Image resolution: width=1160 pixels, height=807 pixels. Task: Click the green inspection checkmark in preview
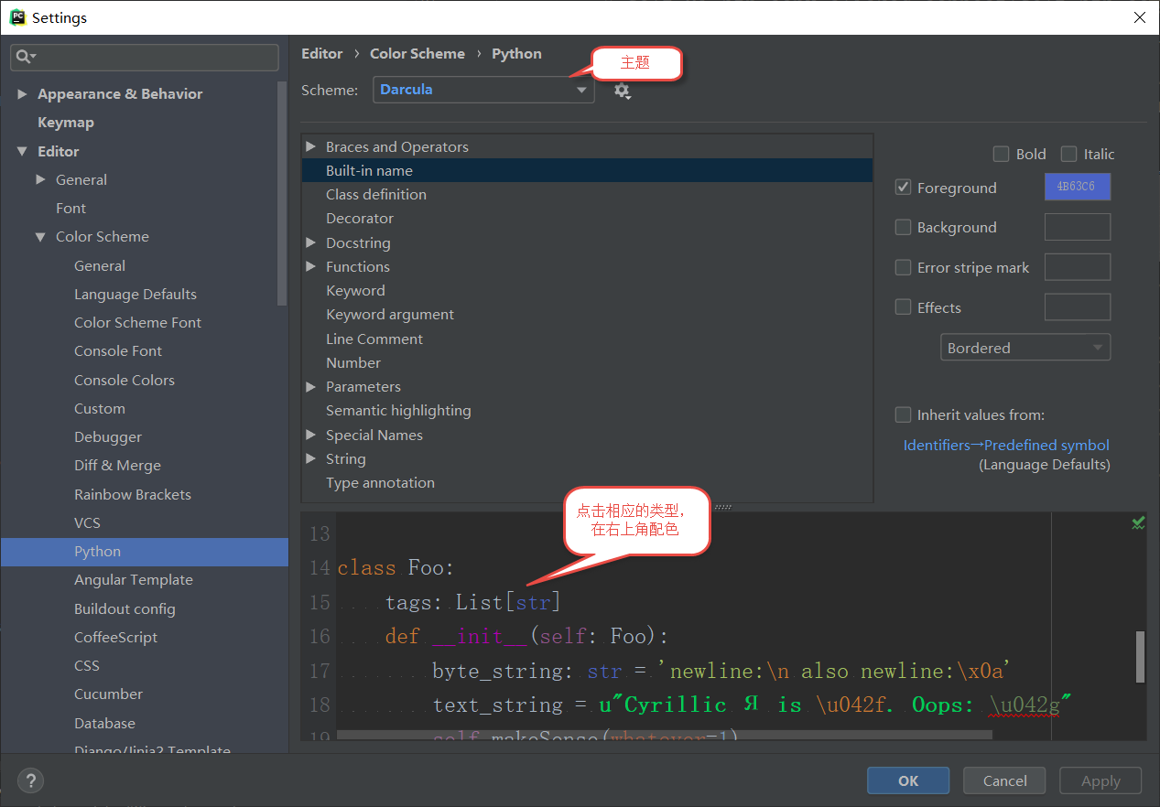[x=1137, y=523]
